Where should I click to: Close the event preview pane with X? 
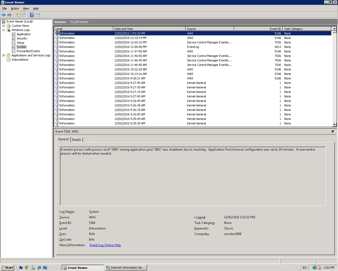[333, 131]
